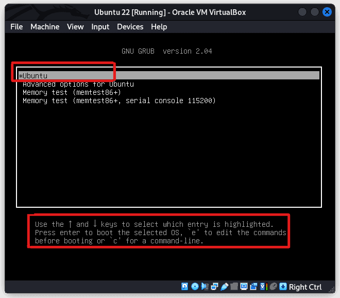
Task: Click the hard disk activity icon
Action: pyautogui.click(x=185, y=287)
